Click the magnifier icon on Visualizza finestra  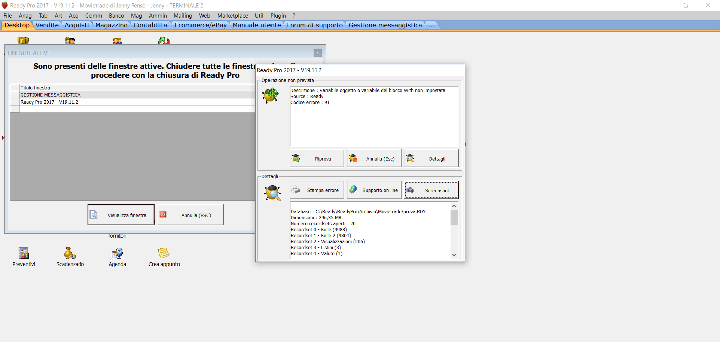tap(94, 215)
